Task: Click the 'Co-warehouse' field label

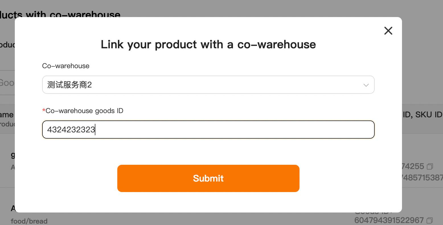Action: click(x=66, y=66)
